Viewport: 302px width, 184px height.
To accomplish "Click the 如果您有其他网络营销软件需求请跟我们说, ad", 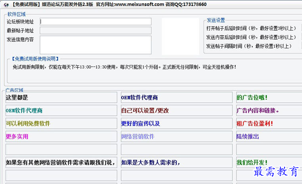I will coord(61,163).
